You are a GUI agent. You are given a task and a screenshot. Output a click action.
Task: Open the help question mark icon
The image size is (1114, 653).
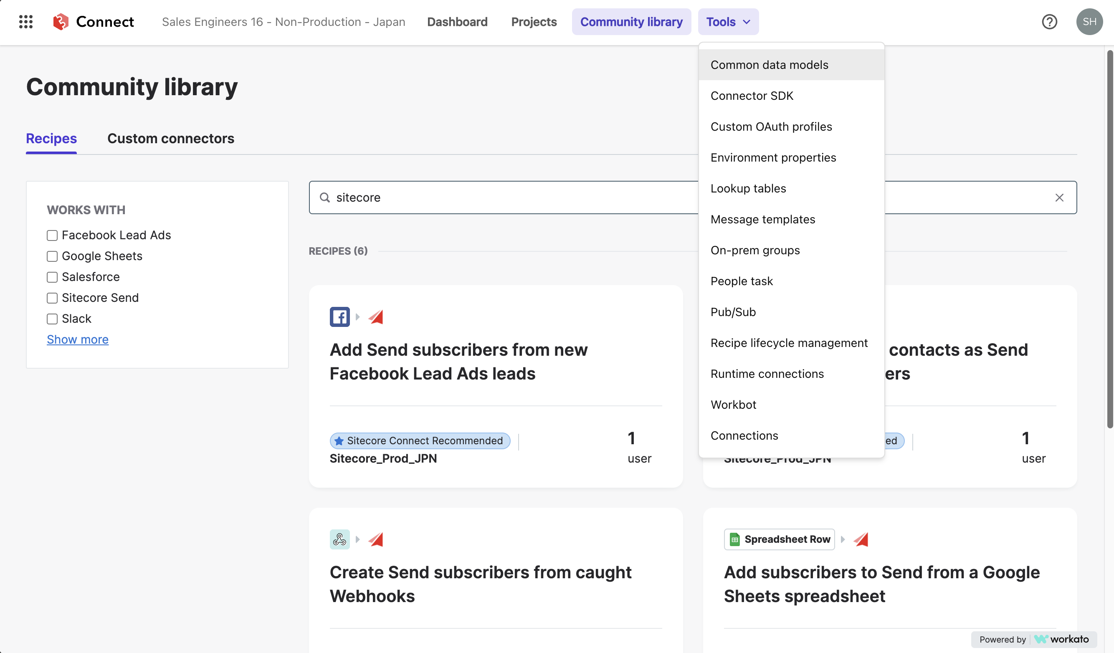(x=1049, y=22)
